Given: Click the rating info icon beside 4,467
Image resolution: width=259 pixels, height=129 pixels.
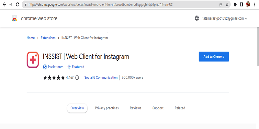Looking at the screenshot, I should point(77,78).
